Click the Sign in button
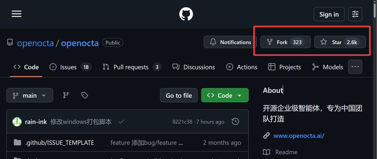Image resolution: width=377 pixels, height=159 pixels. pos(329,14)
